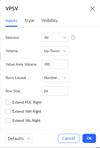The image size is (100, 148).
Task: Switch to the Style tab
Action: [x=29, y=21]
